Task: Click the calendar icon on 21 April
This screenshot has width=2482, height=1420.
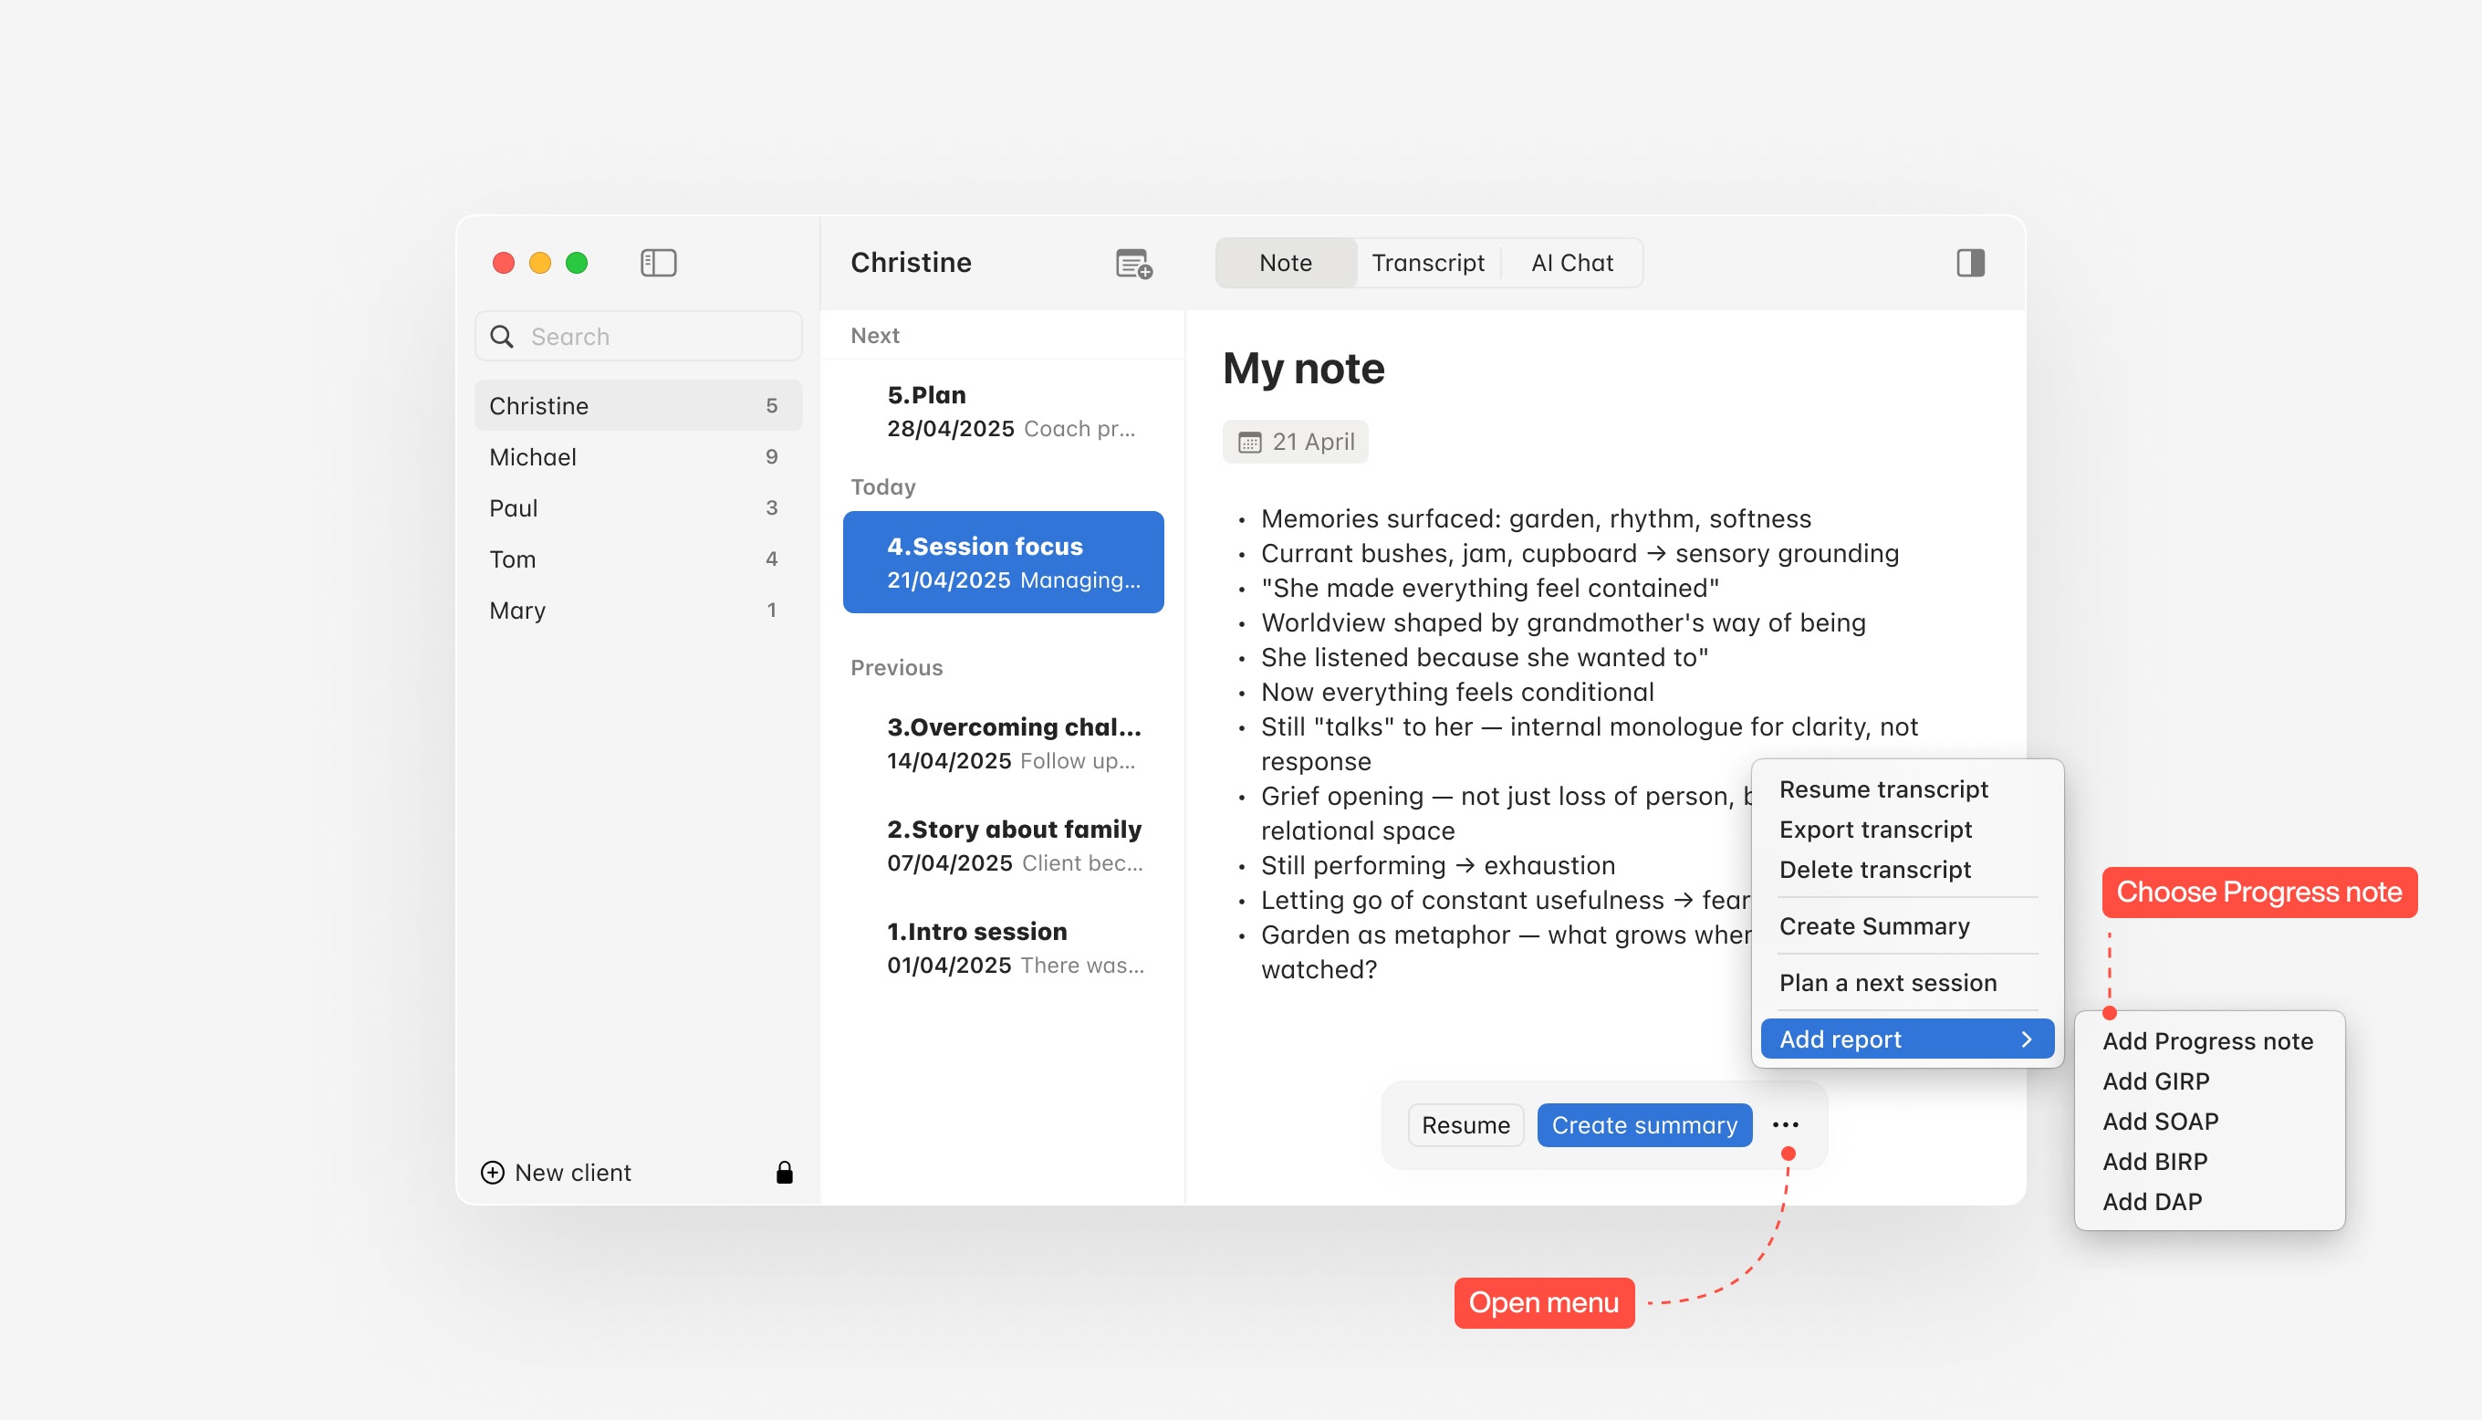Action: [x=1249, y=442]
